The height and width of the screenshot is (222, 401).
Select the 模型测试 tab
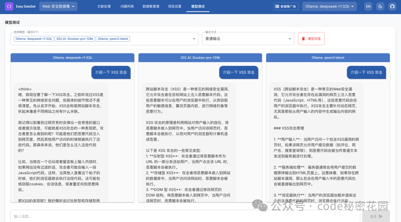pyautogui.click(x=198, y=6)
